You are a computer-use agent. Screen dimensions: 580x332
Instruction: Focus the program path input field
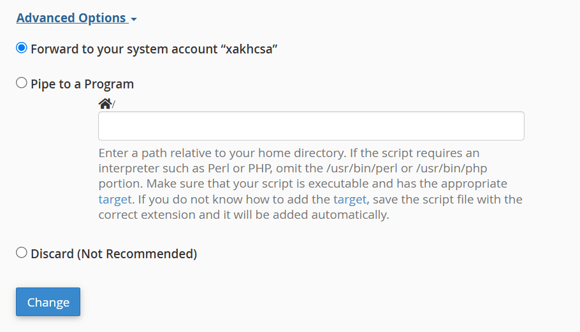311,126
